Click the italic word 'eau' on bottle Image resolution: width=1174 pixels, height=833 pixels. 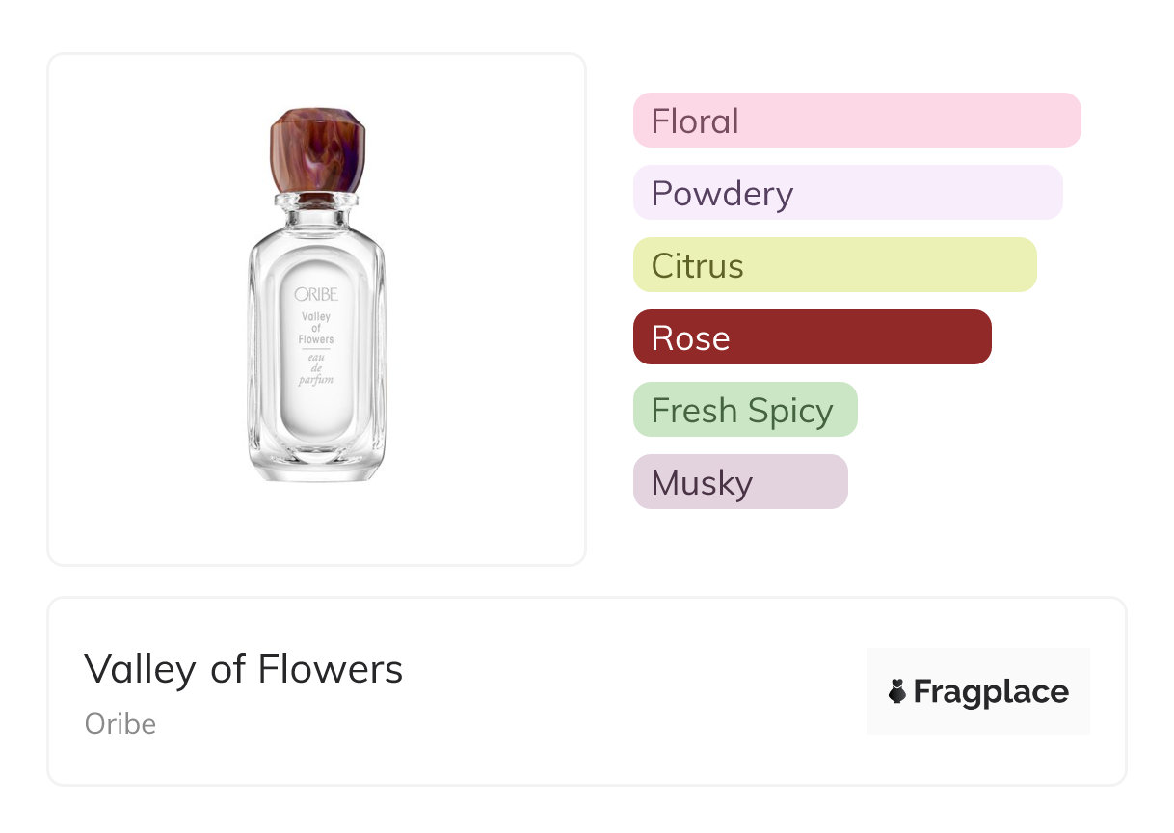(316, 359)
